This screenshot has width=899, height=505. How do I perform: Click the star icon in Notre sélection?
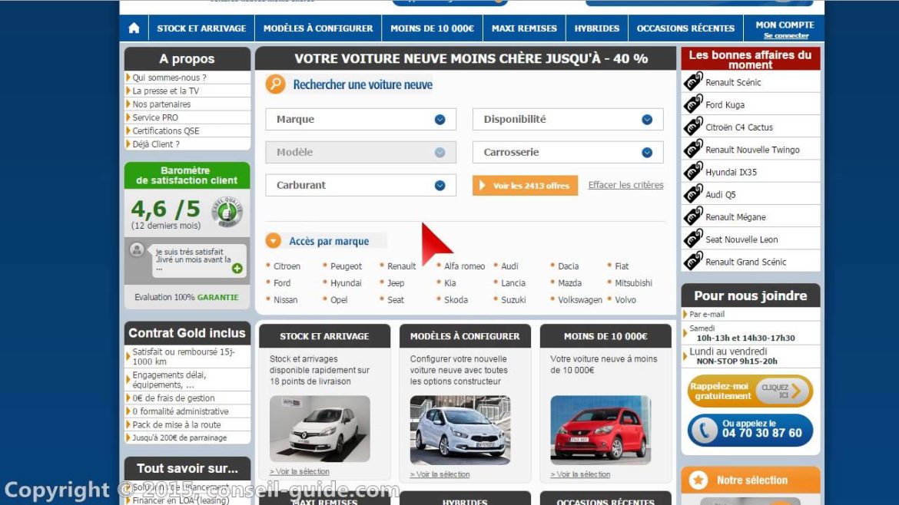pyautogui.click(x=698, y=480)
